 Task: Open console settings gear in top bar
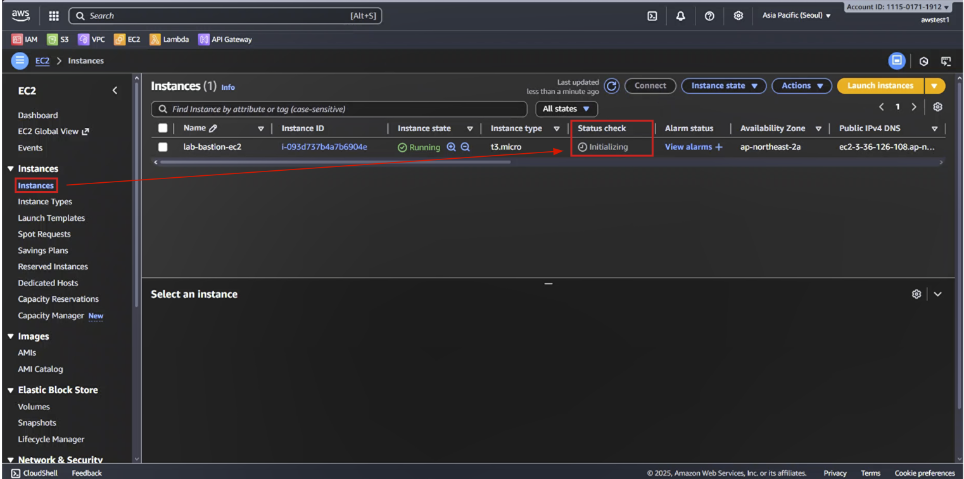738,16
